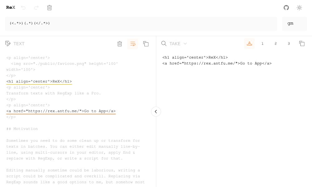
Task: Click the ReX logo title
Action: [11, 7]
